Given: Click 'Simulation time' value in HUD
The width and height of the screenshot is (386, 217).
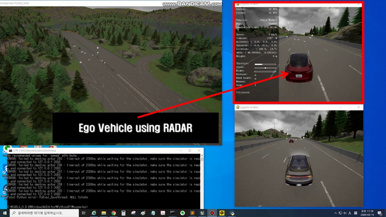Looking at the screenshot, I should click(x=272, y=27).
